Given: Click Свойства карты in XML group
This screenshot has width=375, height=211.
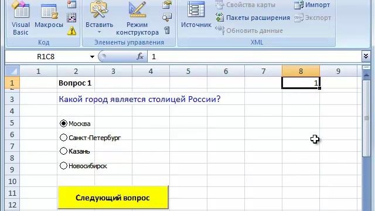Looking at the screenshot, I should tap(246, 5).
